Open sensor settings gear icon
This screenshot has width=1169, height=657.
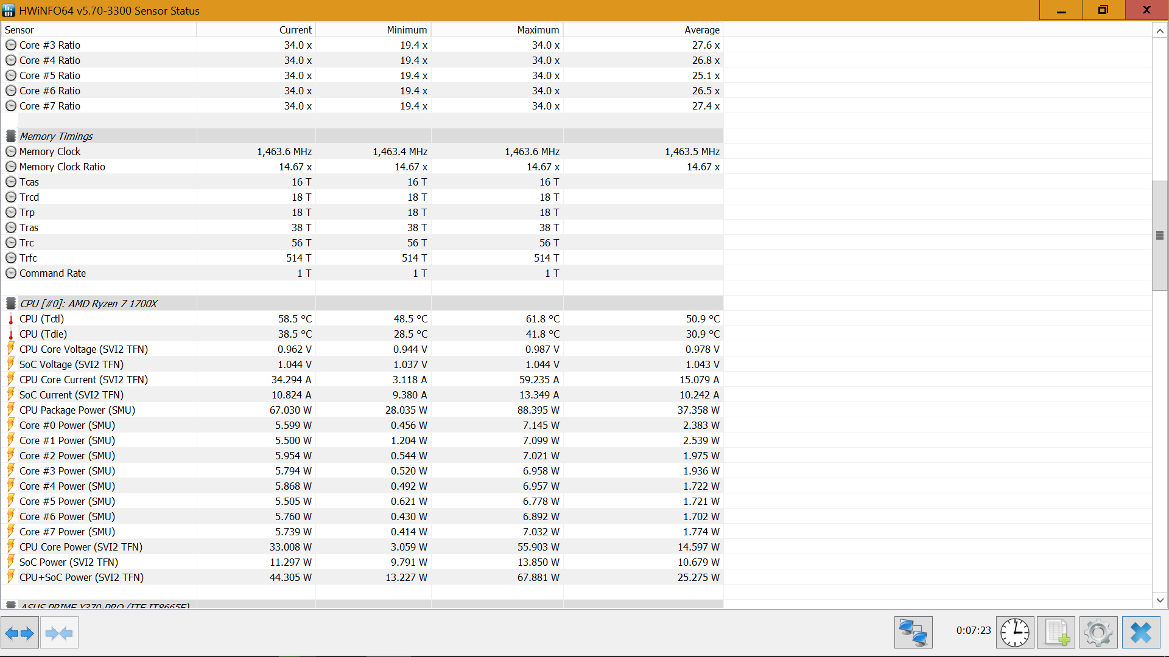tap(1098, 633)
